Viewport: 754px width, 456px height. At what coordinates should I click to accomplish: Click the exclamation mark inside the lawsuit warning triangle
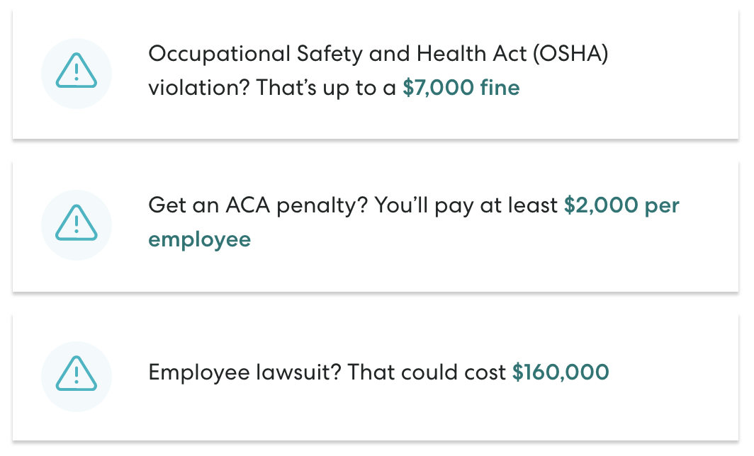pos(77,375)
